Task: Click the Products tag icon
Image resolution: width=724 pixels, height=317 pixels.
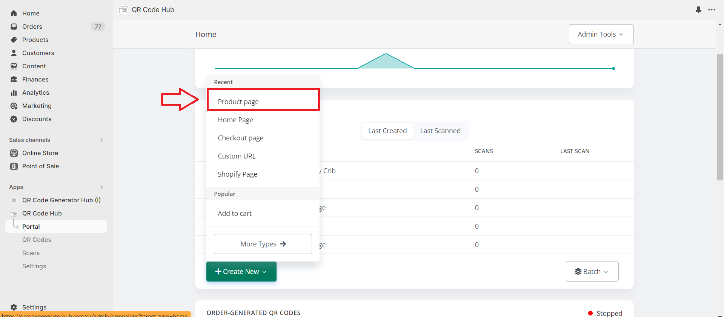Action: [x=14, y=40]
